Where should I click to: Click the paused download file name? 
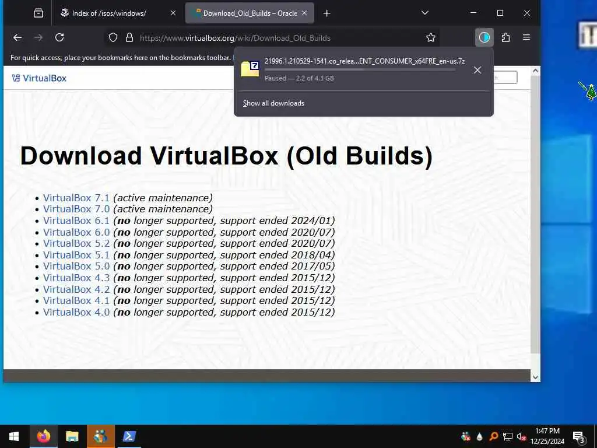pos(364,61)
